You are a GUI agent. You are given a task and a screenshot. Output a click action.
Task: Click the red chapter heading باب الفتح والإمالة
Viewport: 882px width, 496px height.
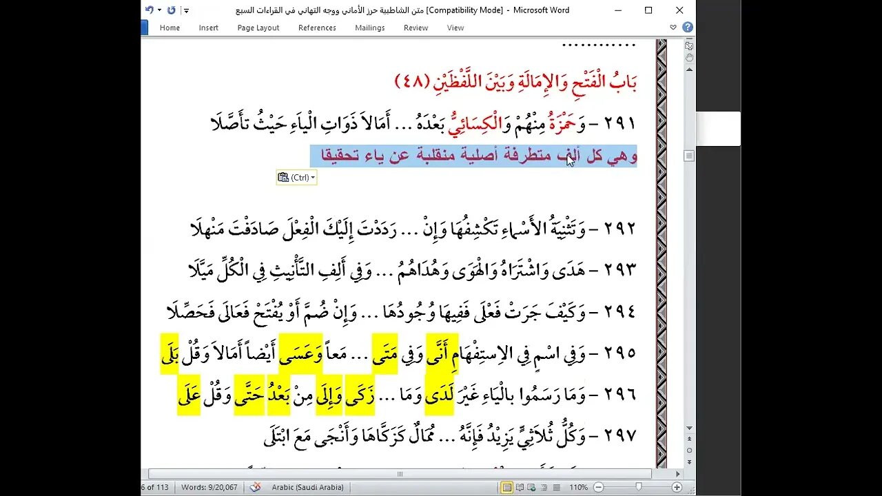pos(515,81)
